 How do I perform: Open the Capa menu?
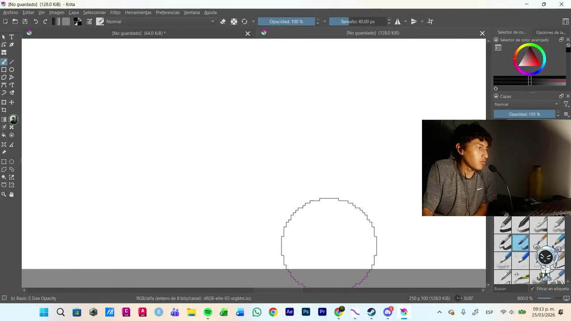pos(74,12)
